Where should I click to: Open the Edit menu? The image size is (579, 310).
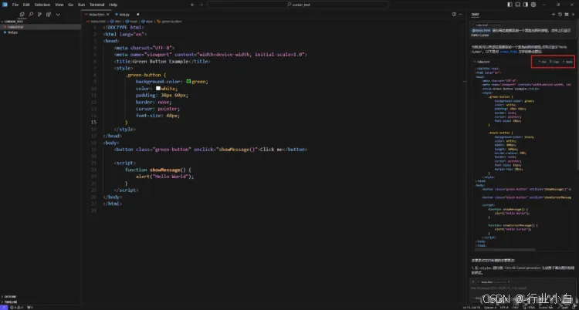(26, 5)
